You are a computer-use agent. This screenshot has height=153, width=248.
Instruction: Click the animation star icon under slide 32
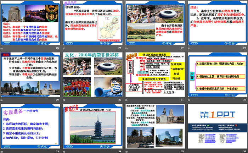tap(189, 100)
